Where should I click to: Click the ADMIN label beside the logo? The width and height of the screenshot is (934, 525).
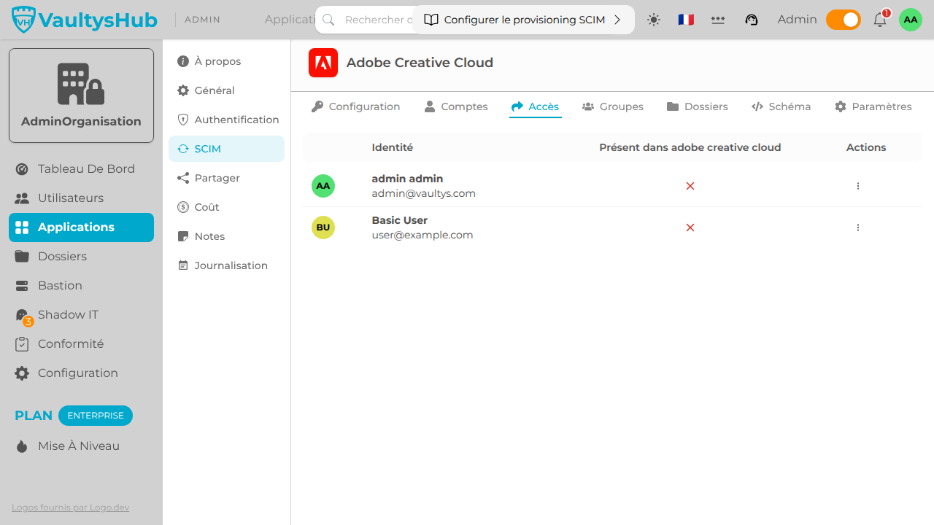coord(203,20)
